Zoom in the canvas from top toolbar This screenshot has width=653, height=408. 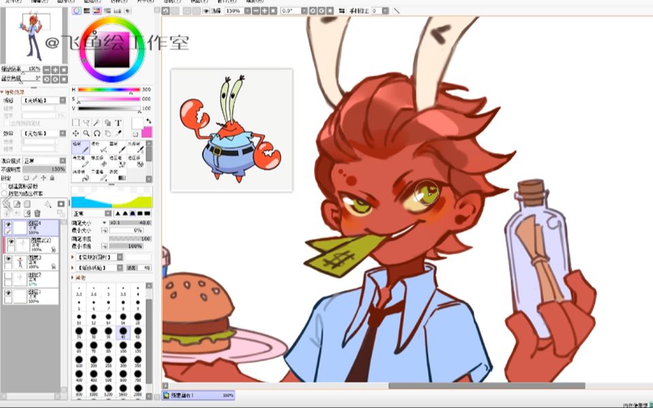pyautogui.click(x=265, y=11)
